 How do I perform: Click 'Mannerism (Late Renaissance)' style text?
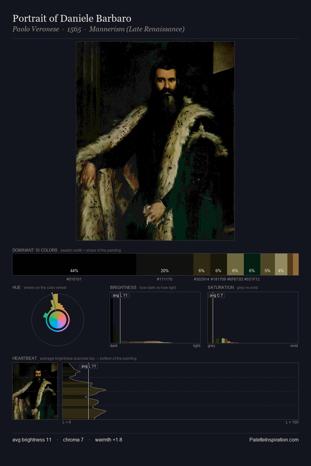point(137,29)
